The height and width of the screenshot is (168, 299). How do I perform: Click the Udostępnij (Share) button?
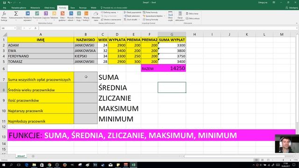292,8
